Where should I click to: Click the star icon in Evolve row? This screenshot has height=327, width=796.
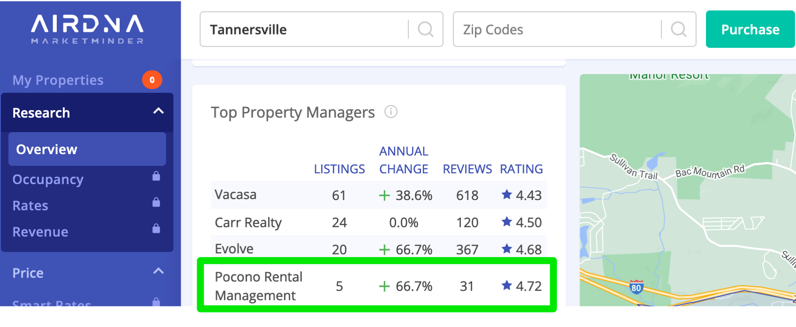pos(507,248)
